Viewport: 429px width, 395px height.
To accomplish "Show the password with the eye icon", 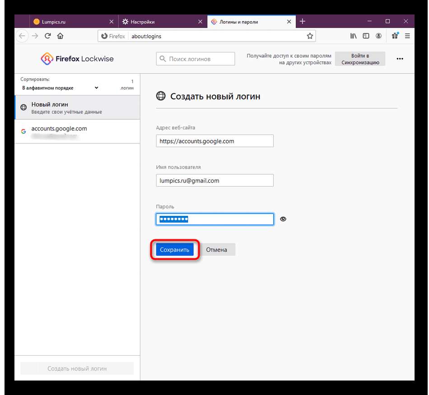I will pos(283,219).
